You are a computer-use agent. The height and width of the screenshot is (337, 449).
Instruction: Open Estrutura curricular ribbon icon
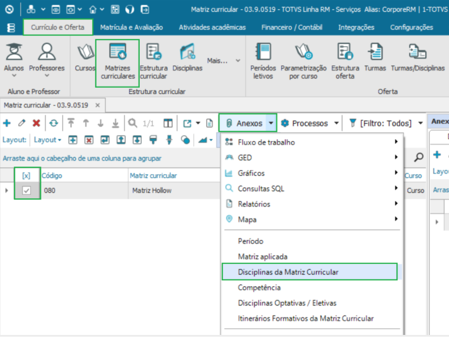[x=154, y=61]
